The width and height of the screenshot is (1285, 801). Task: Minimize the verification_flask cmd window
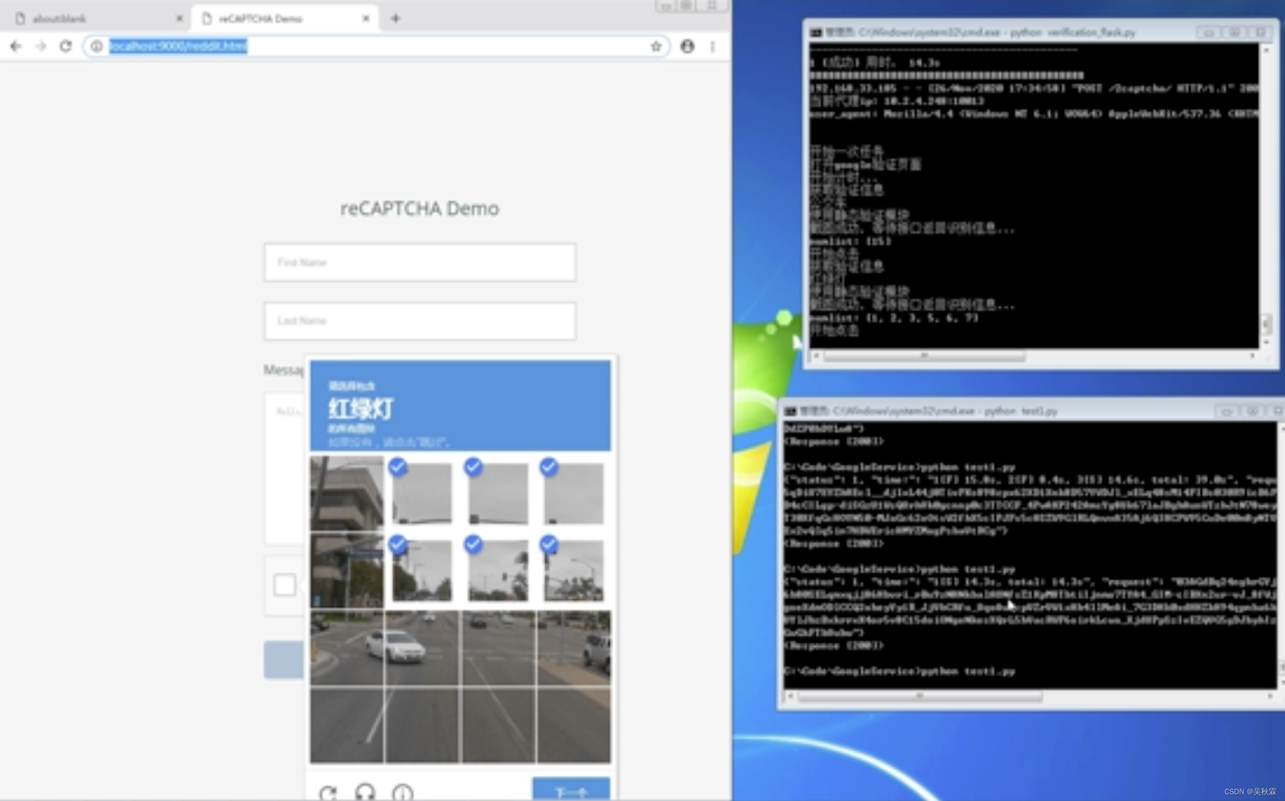[1209, 33]
